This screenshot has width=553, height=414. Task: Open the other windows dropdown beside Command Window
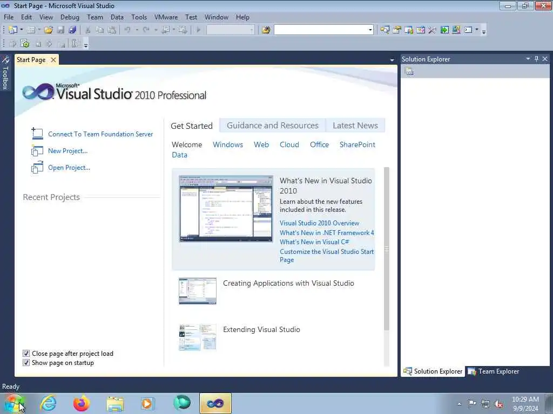point(477,30)
